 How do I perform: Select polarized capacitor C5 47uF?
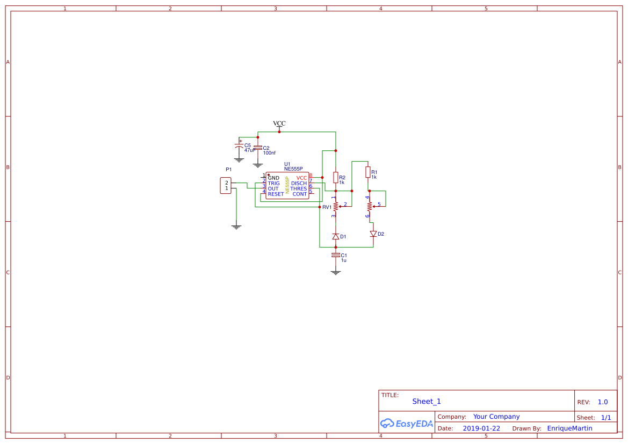(x=239, y=145)
